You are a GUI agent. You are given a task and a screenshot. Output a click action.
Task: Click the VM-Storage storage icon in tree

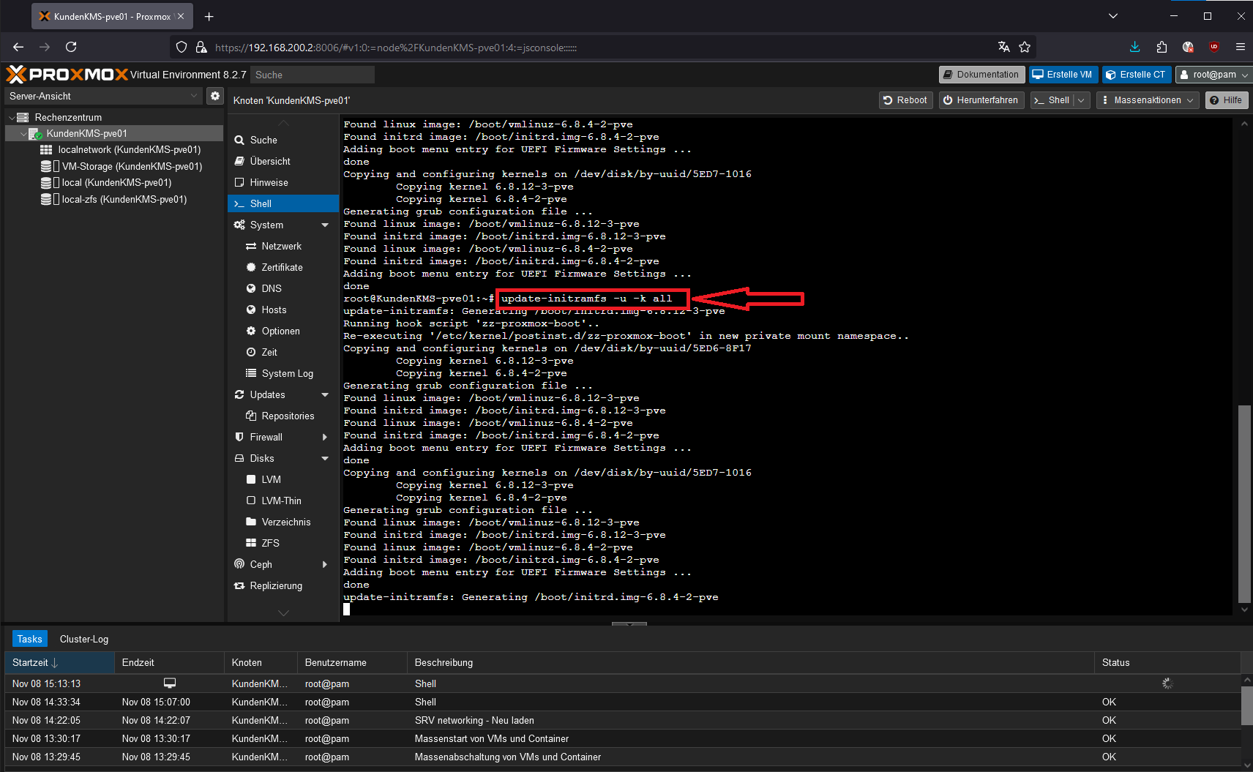(x=47, y=166)
